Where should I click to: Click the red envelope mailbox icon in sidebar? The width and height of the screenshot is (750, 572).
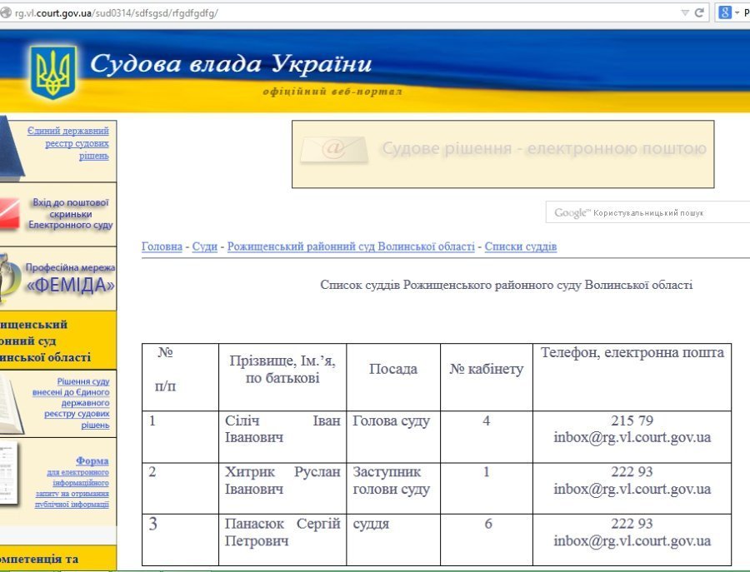(x=10, y=215)
